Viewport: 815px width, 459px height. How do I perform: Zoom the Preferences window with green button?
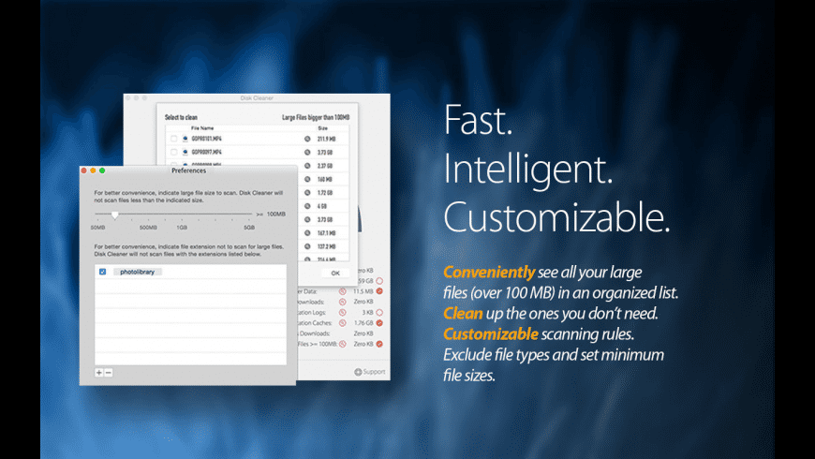[x=102, y=170]
